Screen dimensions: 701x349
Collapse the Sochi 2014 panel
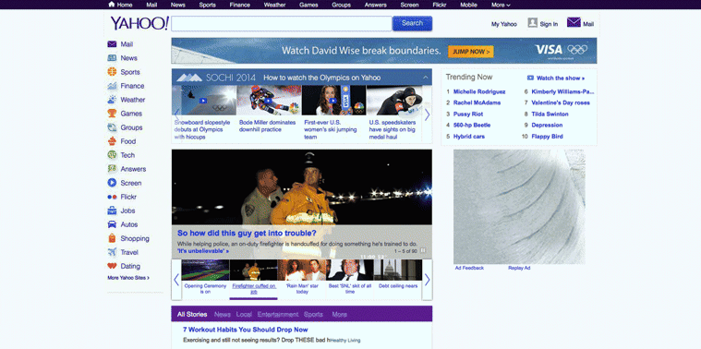pyautogui.click(x=426, y=78)
